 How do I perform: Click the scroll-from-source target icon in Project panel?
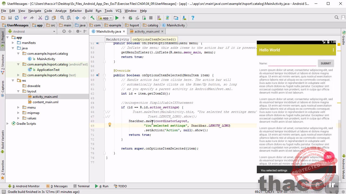(64, 32)
